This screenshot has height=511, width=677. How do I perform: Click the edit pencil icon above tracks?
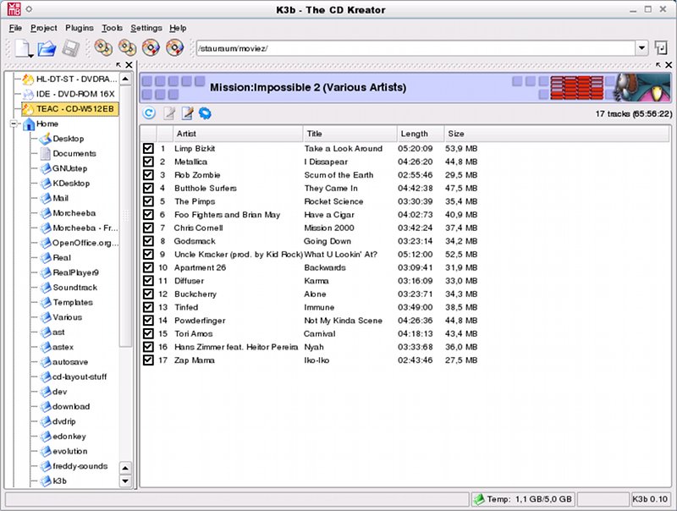coord(187,113)
